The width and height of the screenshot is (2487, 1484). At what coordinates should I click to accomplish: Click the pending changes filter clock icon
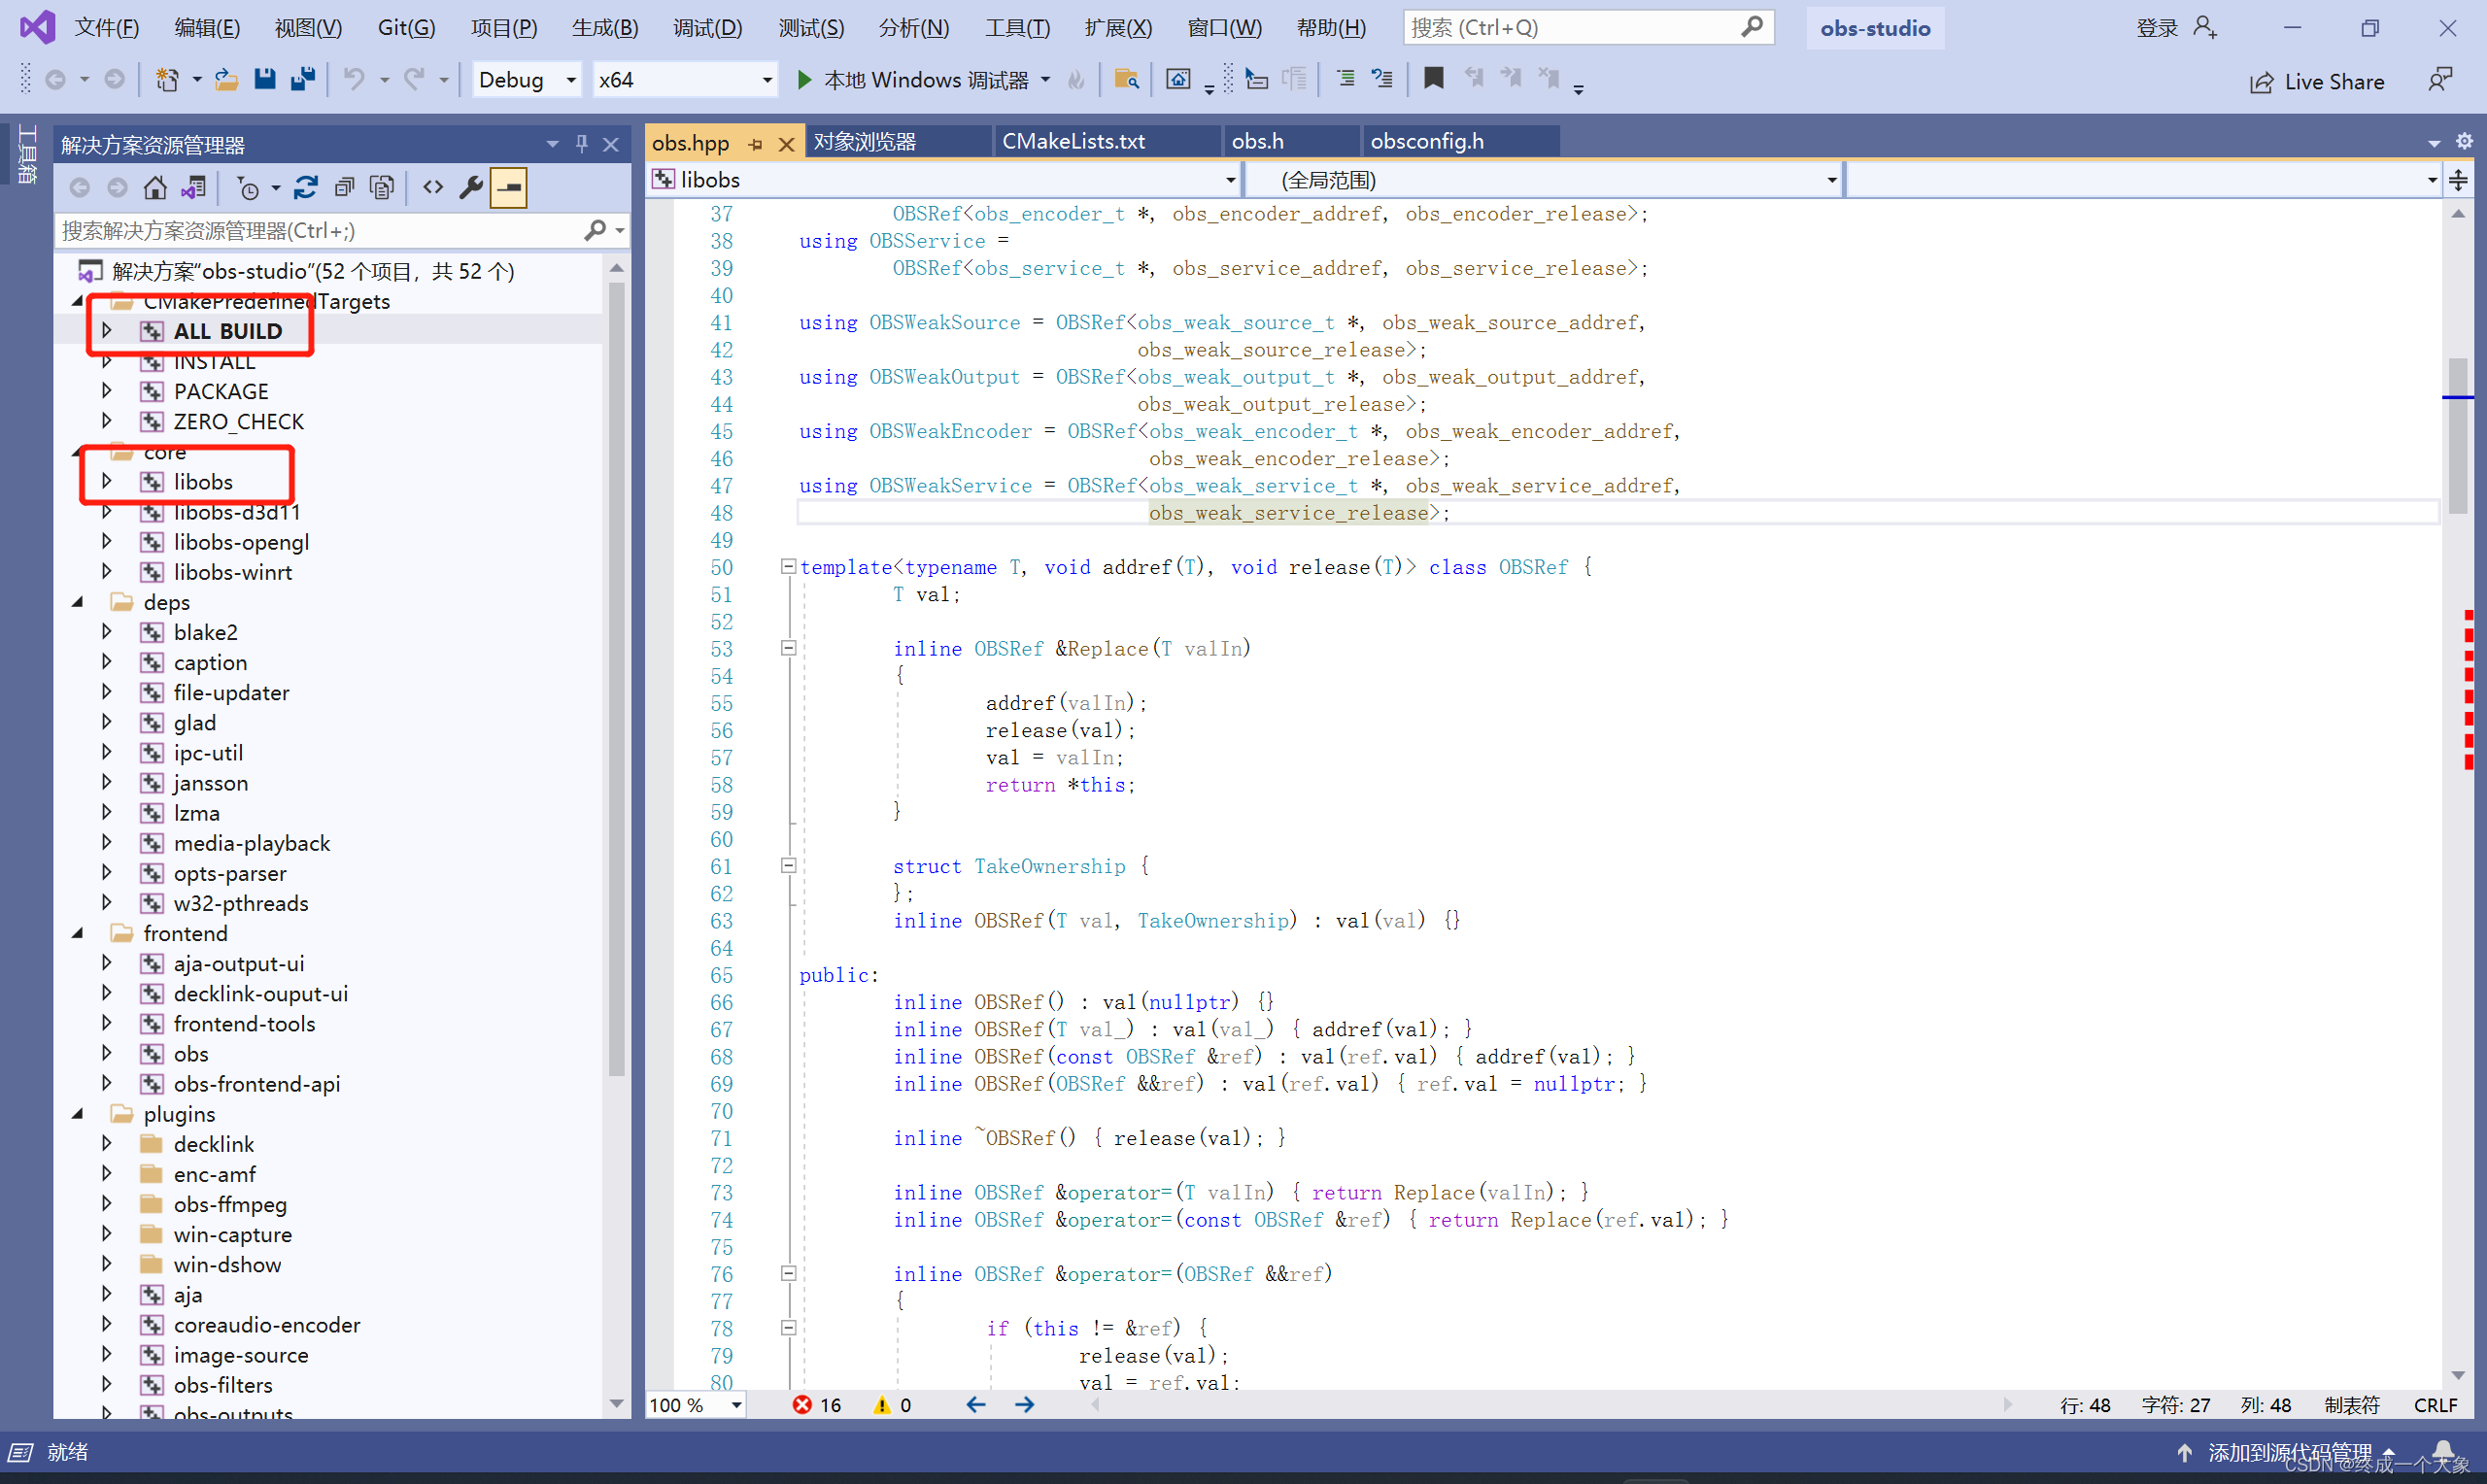(247, 188)
